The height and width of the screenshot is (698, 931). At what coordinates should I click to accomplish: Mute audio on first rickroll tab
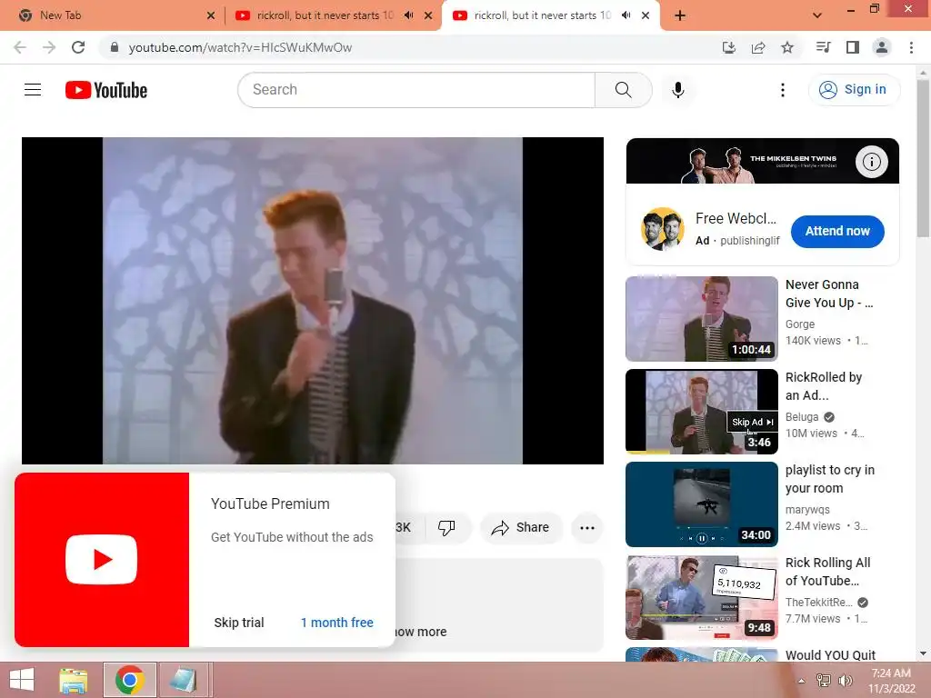click(408, 15)
